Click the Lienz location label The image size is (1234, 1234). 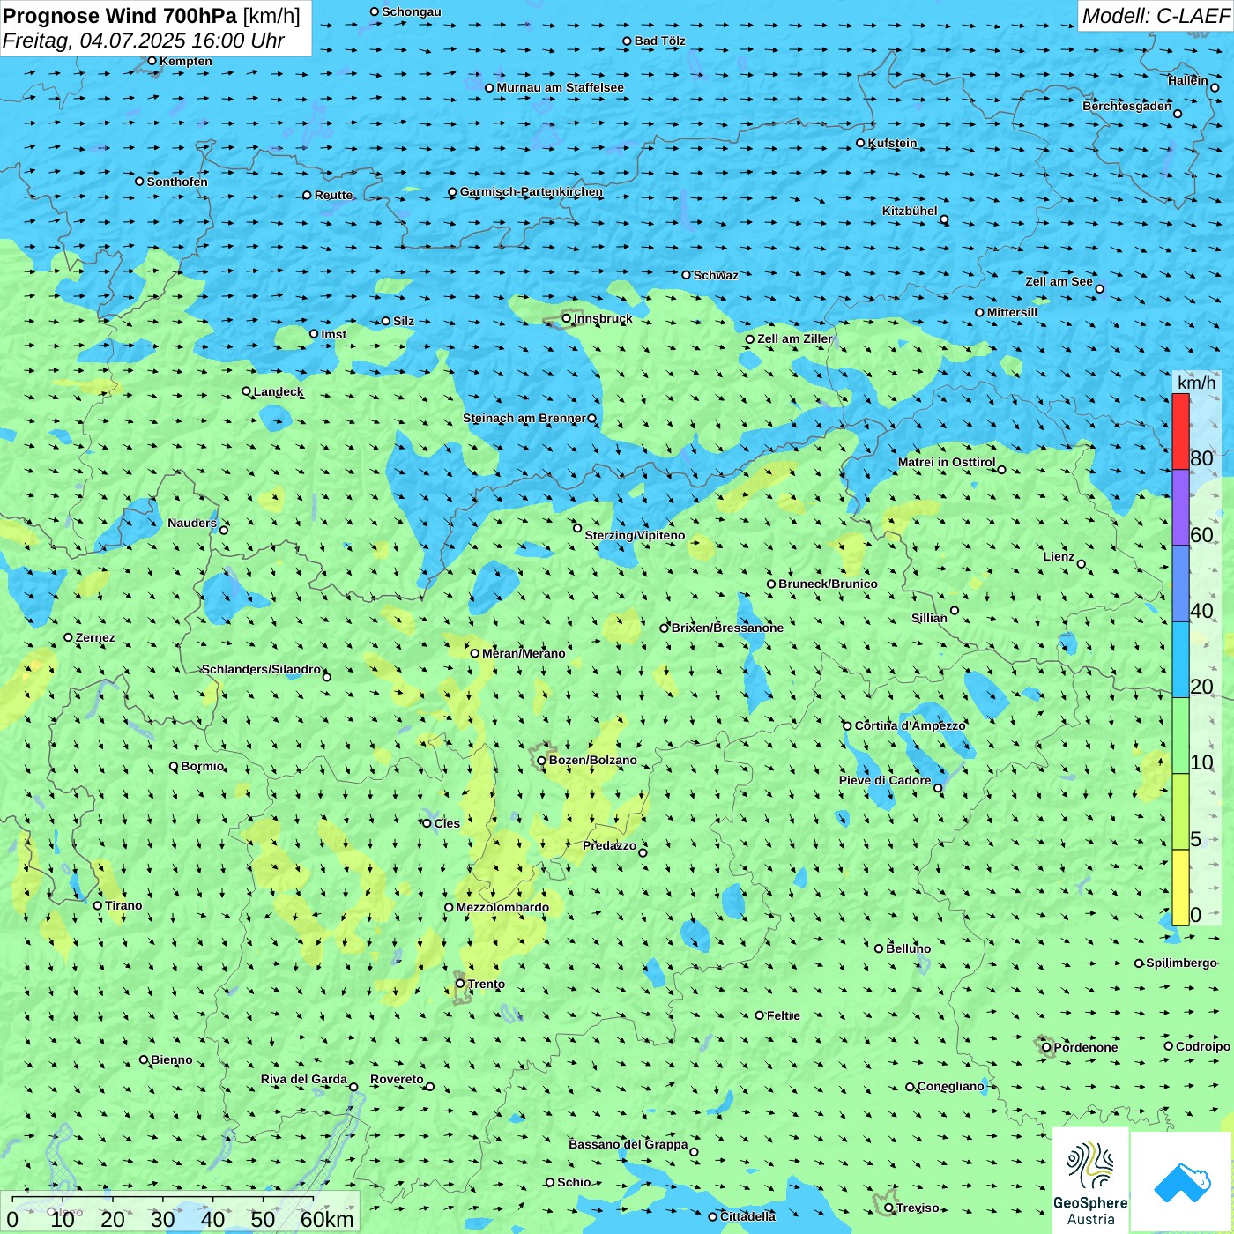(1059, 556)
